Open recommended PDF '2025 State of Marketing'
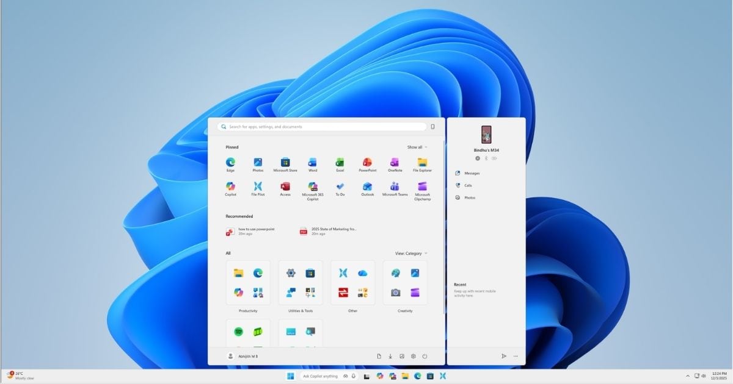The image size is (733, 384). point(328,231)
